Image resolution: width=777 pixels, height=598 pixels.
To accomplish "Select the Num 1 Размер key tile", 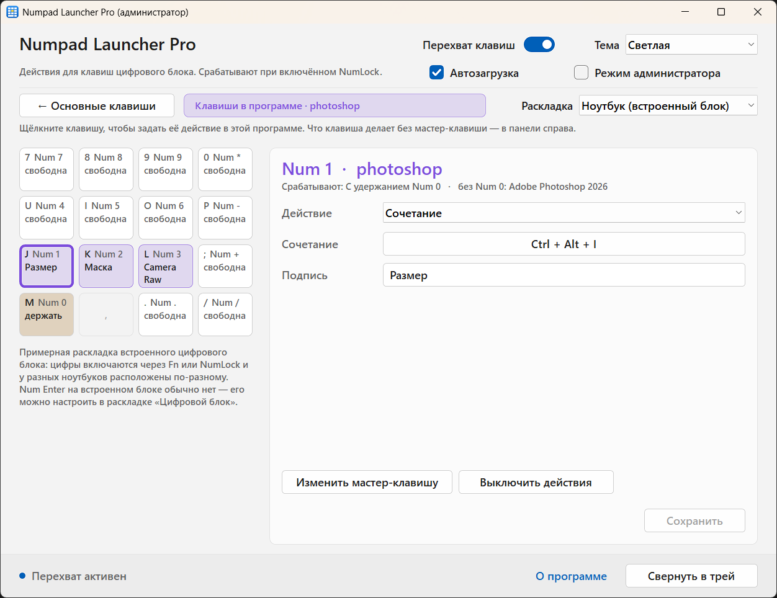I will pos(47,266).
